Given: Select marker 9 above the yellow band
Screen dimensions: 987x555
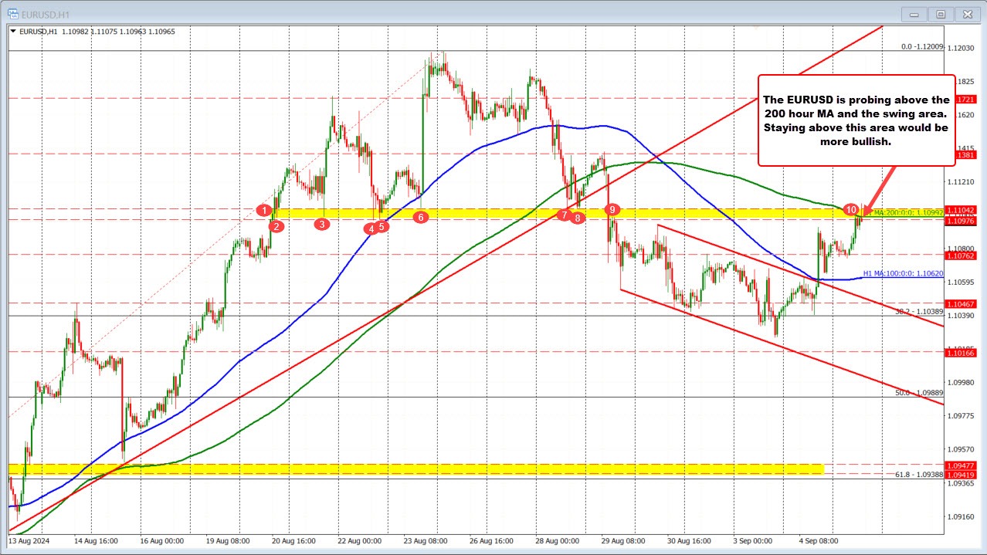Looking at the screenshot, I should (612, 209).
